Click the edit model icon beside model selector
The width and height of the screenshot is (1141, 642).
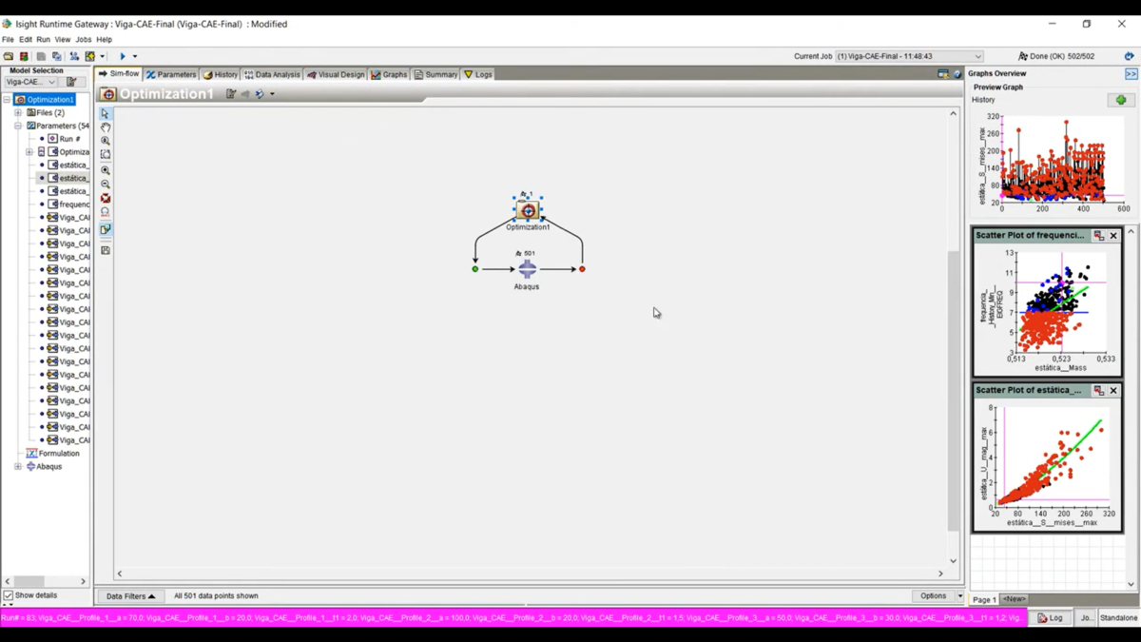click(71, 83)
